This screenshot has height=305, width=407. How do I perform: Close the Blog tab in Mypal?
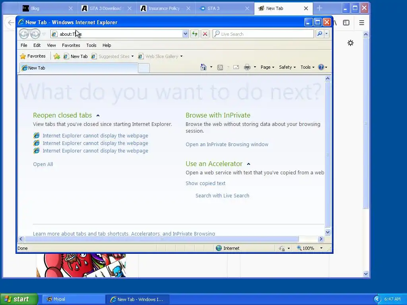click(71, 8)
